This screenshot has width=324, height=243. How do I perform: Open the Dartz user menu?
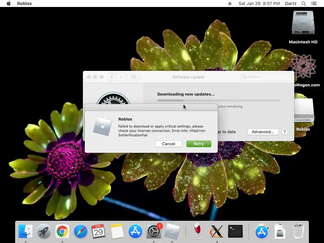[291, 3]
